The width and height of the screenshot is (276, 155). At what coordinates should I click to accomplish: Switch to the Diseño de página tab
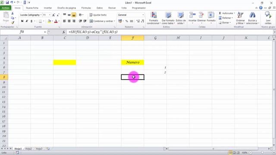[66, 8]
